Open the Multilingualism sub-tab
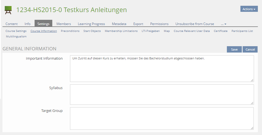The height and width of the screenshot is (135, 262). pos(16,37)
